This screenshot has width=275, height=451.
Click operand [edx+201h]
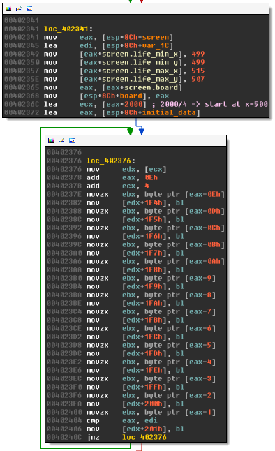[144, 429]
